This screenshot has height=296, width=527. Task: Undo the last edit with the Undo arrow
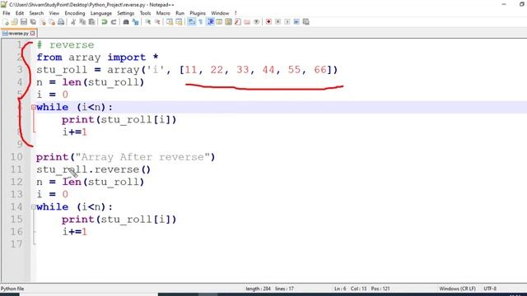point(105,22)
